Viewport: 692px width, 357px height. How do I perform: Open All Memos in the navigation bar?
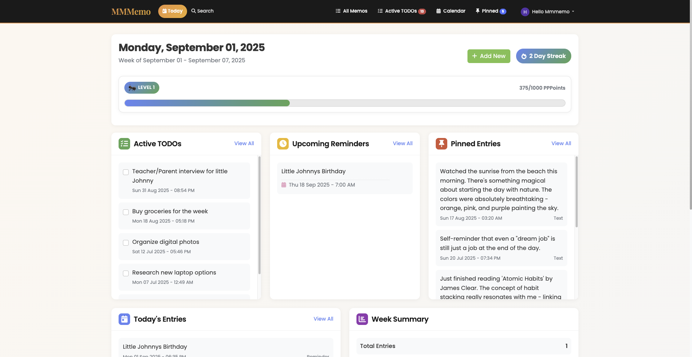[351, 11]
